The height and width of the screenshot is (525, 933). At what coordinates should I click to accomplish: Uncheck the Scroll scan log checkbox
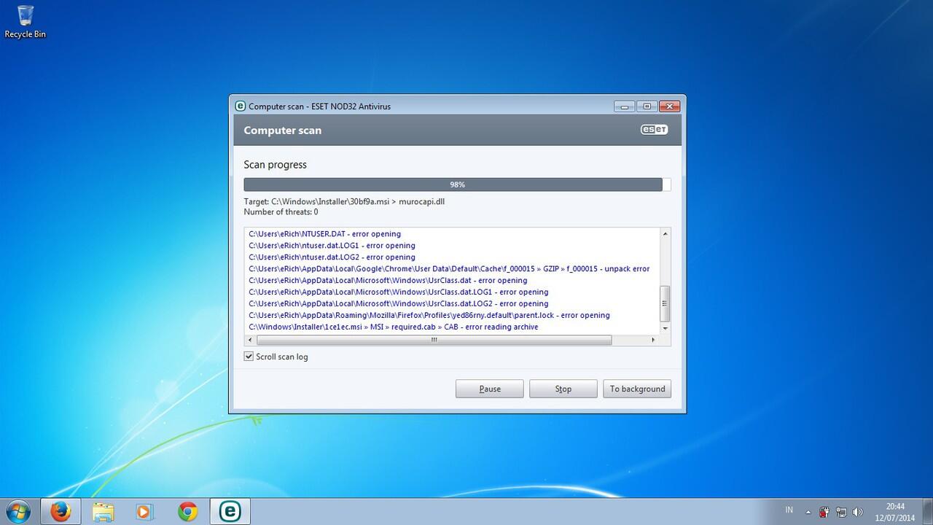click(249, 357)
